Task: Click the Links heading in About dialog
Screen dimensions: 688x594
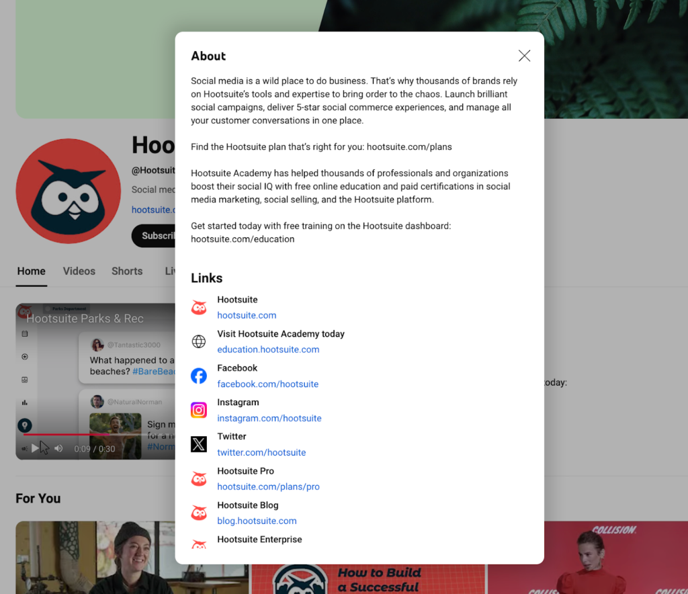Action: pos(207,278)
